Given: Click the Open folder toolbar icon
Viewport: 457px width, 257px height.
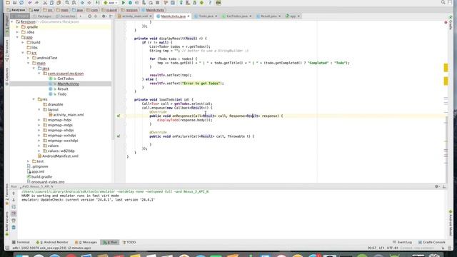Looking at the screenshot, I should pos(8,3).
